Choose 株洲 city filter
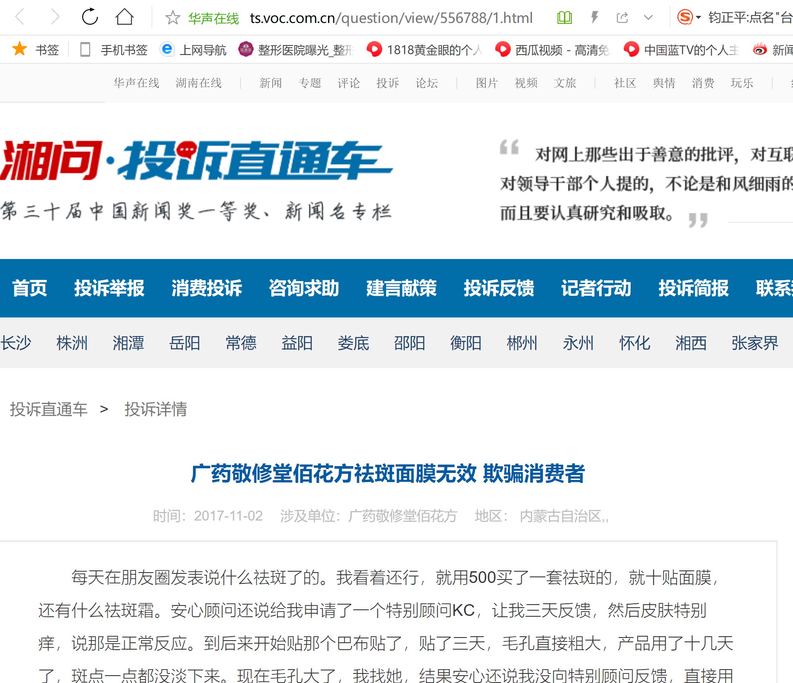 coord(72,343)
